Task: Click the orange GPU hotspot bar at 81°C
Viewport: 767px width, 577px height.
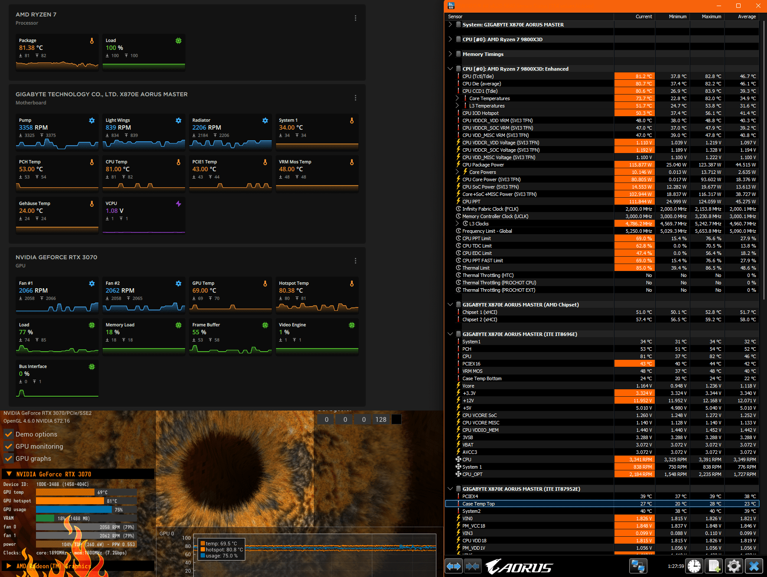Action: (x=70, y=501)
